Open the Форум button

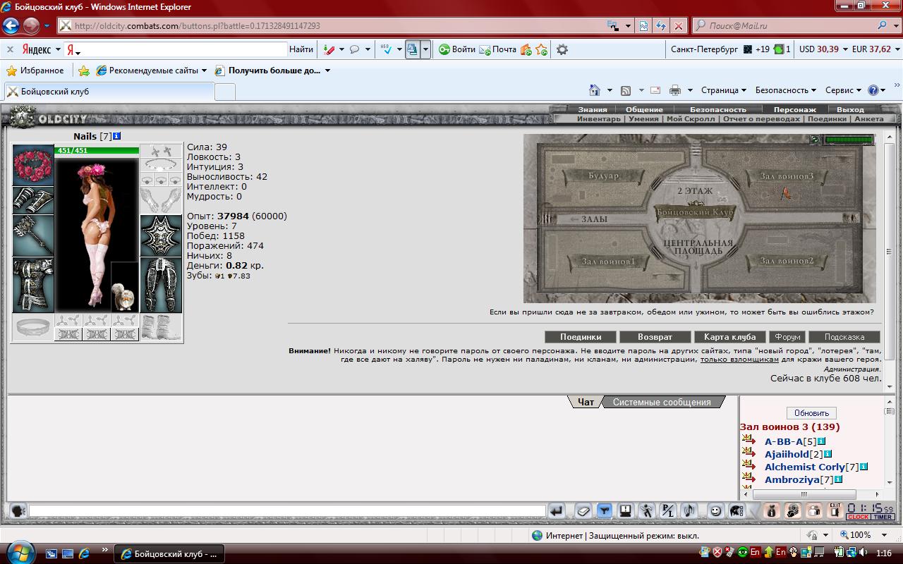(787, 337)
